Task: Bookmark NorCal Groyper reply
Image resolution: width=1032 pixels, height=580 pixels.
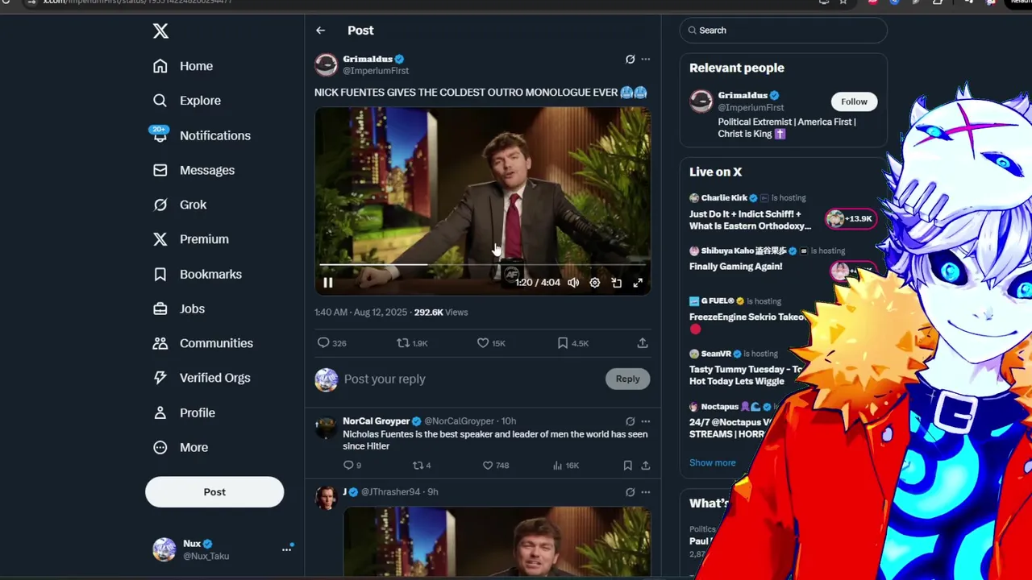Action: 627,465
